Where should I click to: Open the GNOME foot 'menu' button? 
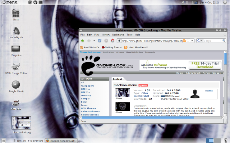pos(9,2)
